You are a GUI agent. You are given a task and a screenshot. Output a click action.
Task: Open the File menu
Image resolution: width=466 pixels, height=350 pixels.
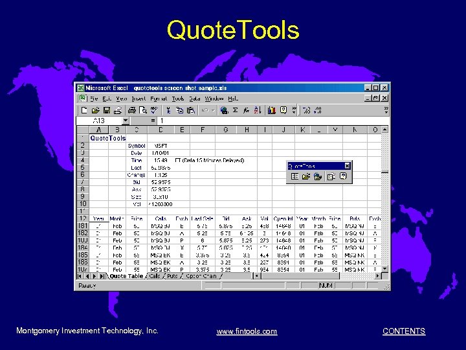[94, 99]
